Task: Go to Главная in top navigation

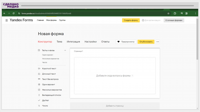Action: coord(40,20)
